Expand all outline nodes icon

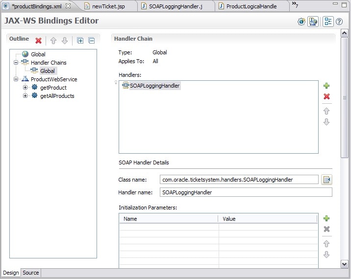[80, 41]
